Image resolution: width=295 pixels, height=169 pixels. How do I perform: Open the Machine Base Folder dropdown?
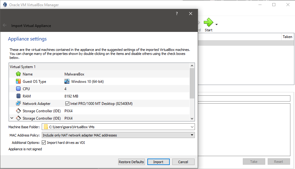point(192,127)
